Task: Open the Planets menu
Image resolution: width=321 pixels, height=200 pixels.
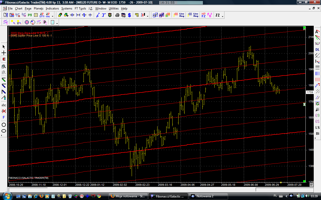Action: point(38,8)
